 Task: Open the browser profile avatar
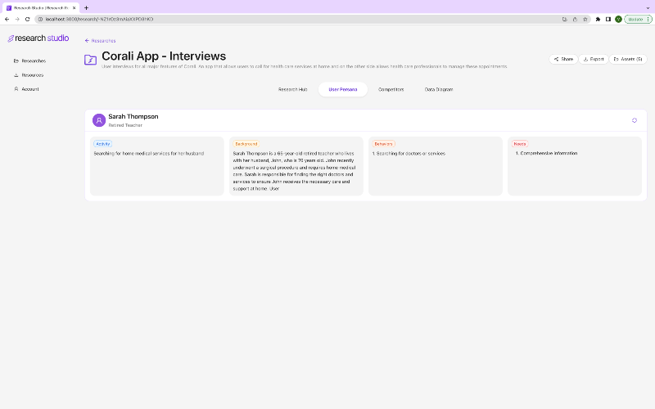pos(618,19)
